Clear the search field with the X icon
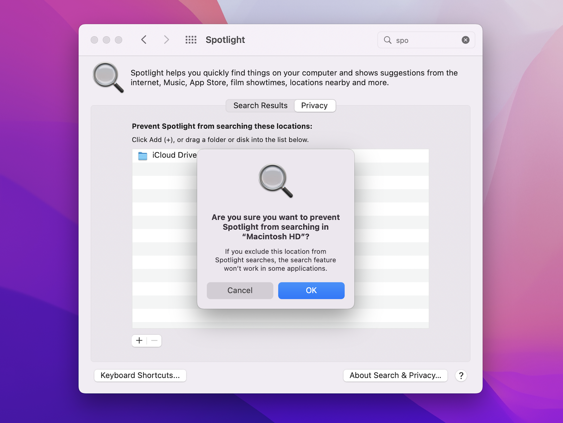The width and height of the screenshot is (563, 423). pyautogui.click(x=466, y=40)
